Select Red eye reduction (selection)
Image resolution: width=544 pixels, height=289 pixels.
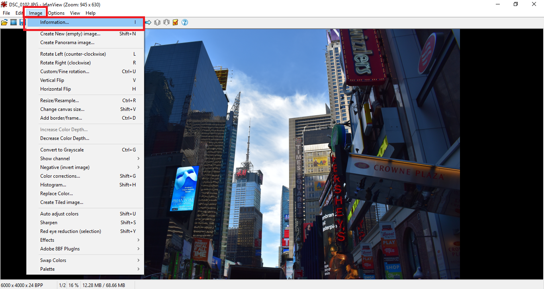pos(85,231)
